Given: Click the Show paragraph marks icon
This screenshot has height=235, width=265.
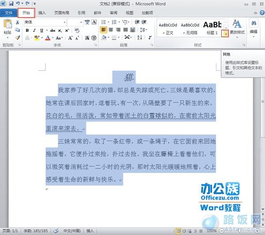Looking at the screenshot, I should [150, 37].
